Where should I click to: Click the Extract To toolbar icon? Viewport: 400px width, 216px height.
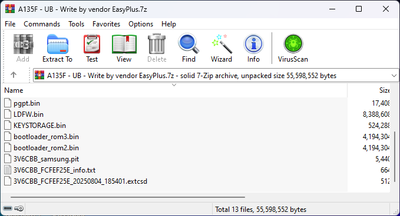pos(57,48)
